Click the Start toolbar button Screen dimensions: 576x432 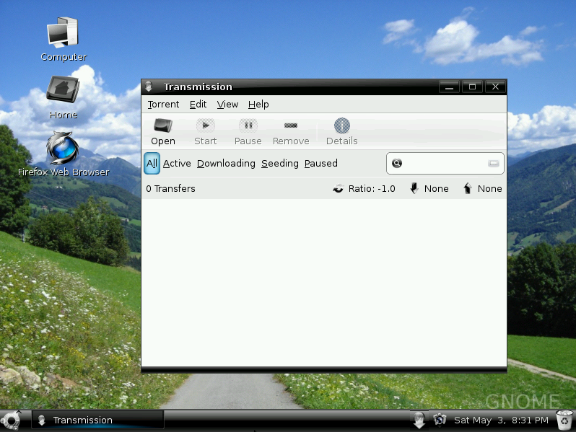coord(205,132)
